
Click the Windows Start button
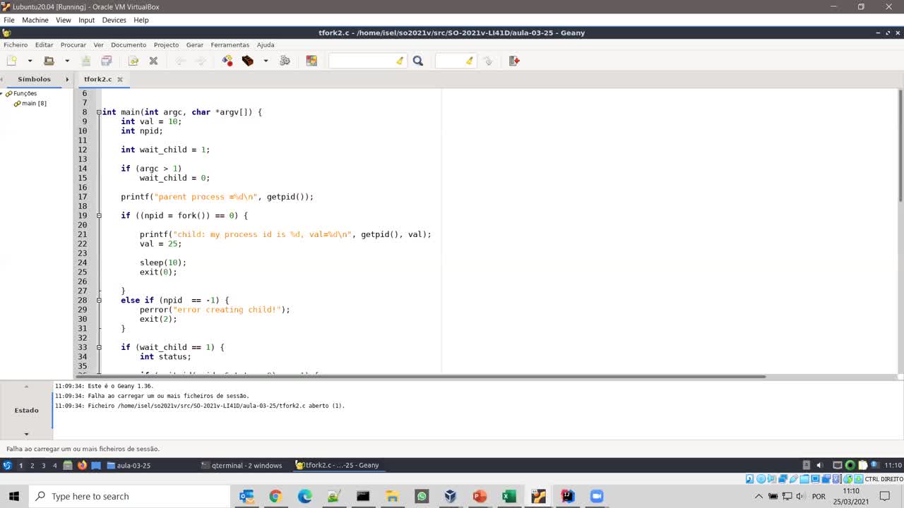pos(14,496)
